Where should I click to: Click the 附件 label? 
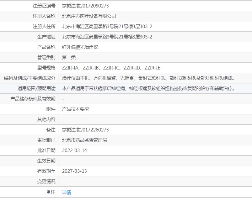click(51, 109)
